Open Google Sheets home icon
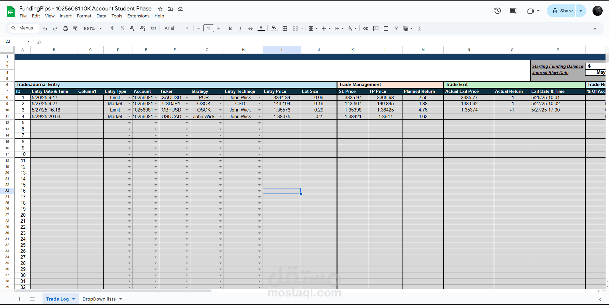Viewport: 609px width, 305px height. pyautogui.click(x=11, y=12)
